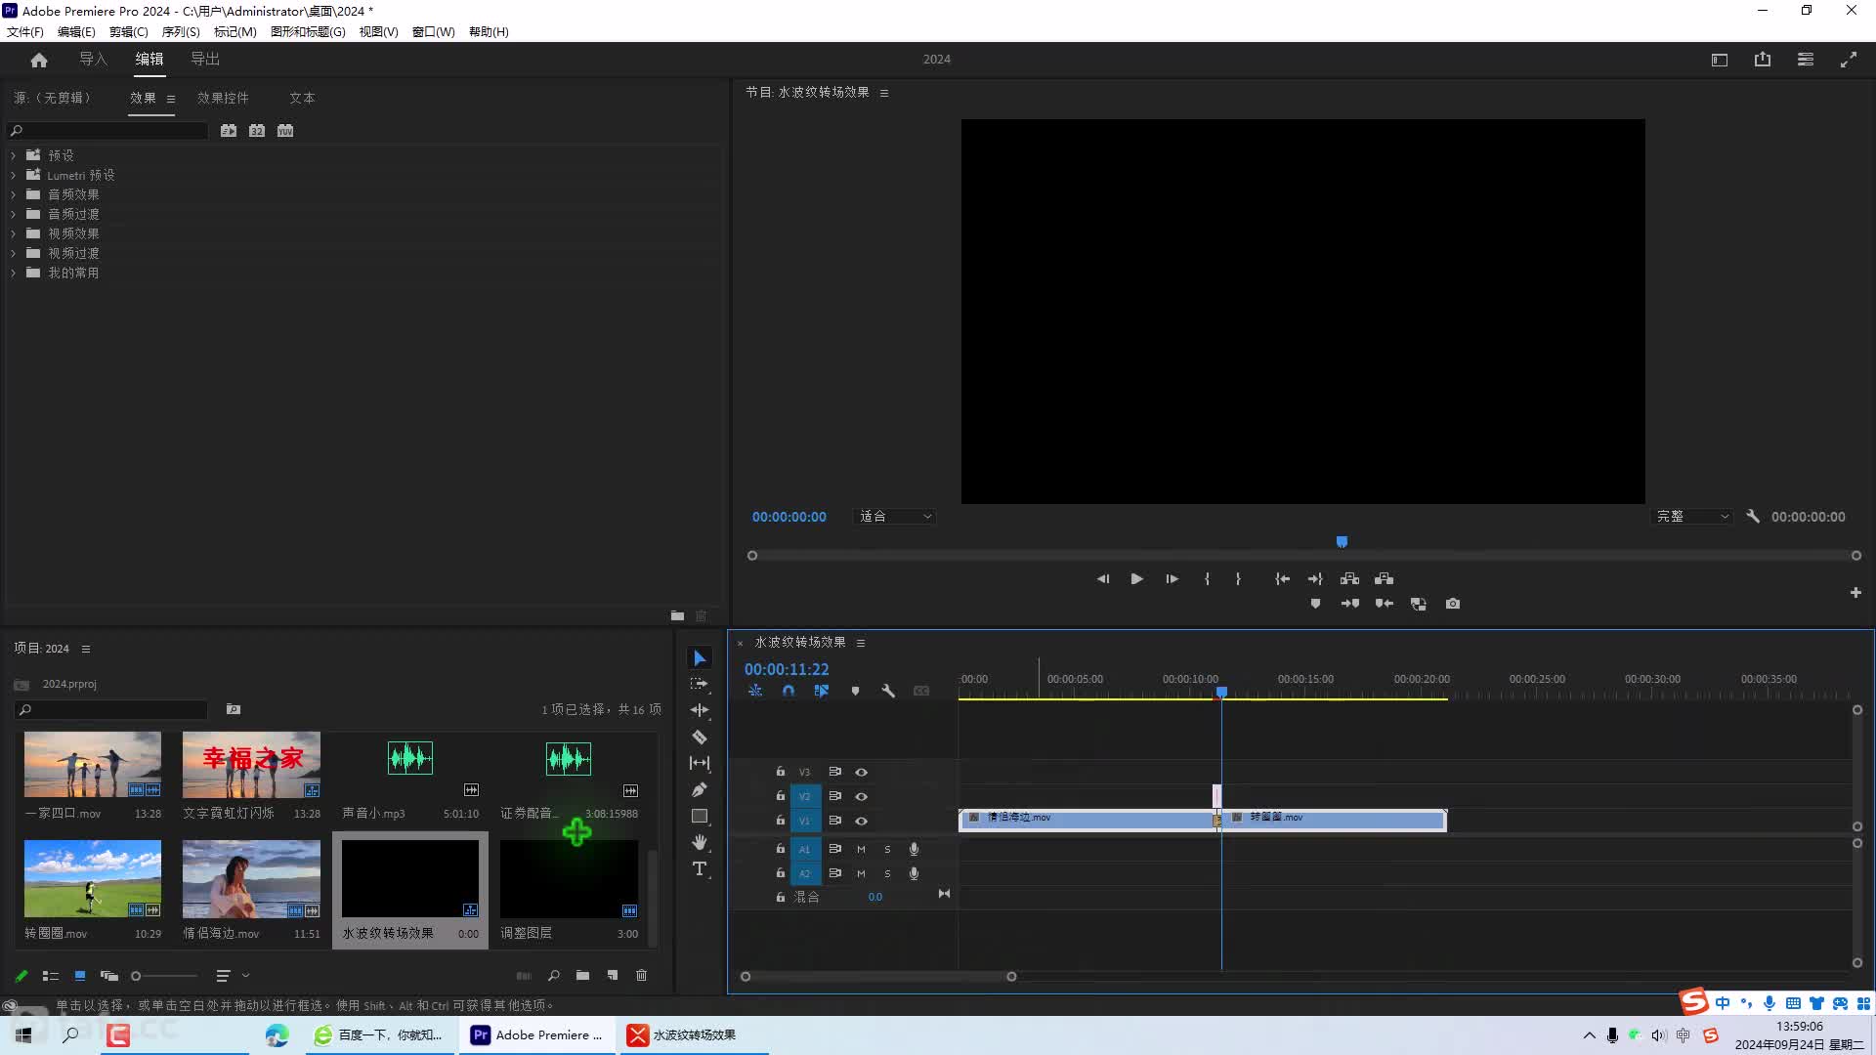This screenshot has height=1055, width=1876.
Task: Select the 转圈圈.mov project thumbnail
Action: (x=93, y=878)
